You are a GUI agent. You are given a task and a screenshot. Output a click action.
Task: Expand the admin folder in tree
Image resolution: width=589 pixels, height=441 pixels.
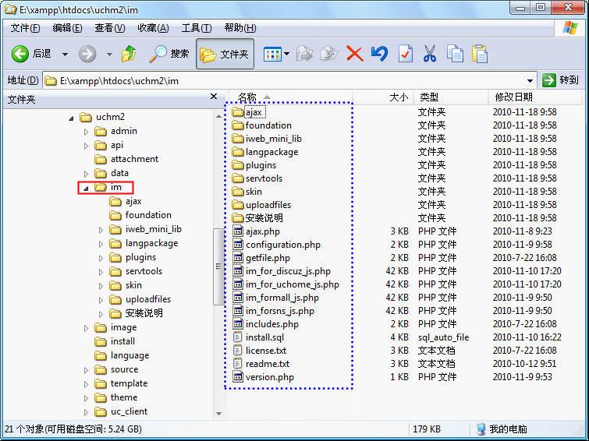[x=86, y=132]
